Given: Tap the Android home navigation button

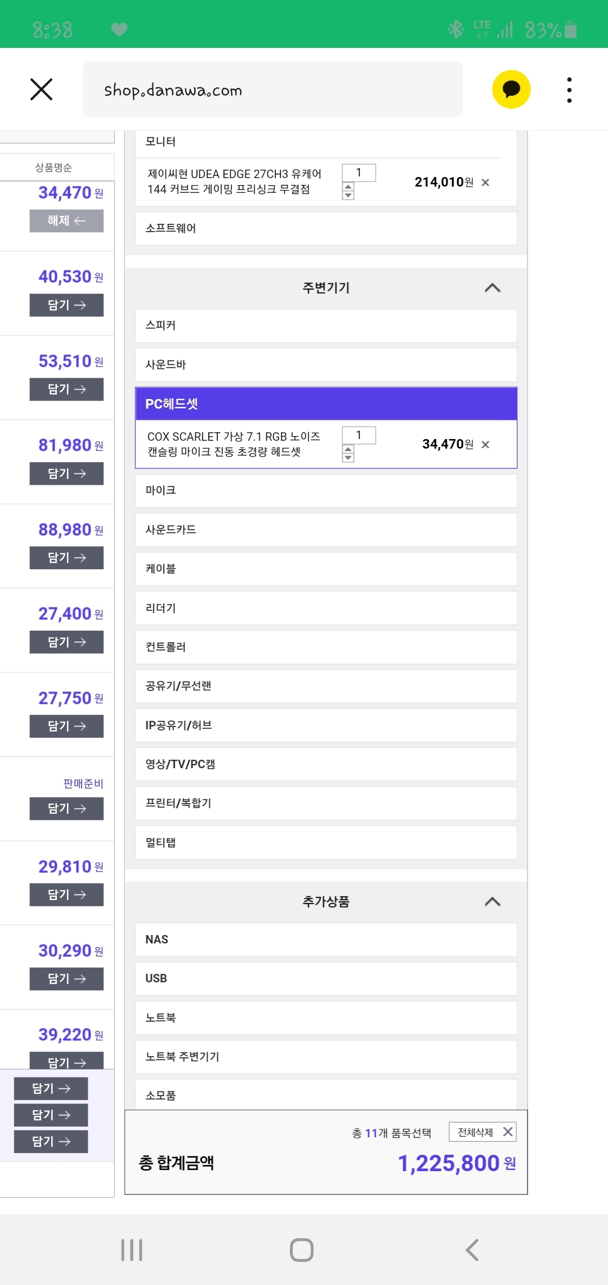Looking at the screenshot, I should 302,1249.
